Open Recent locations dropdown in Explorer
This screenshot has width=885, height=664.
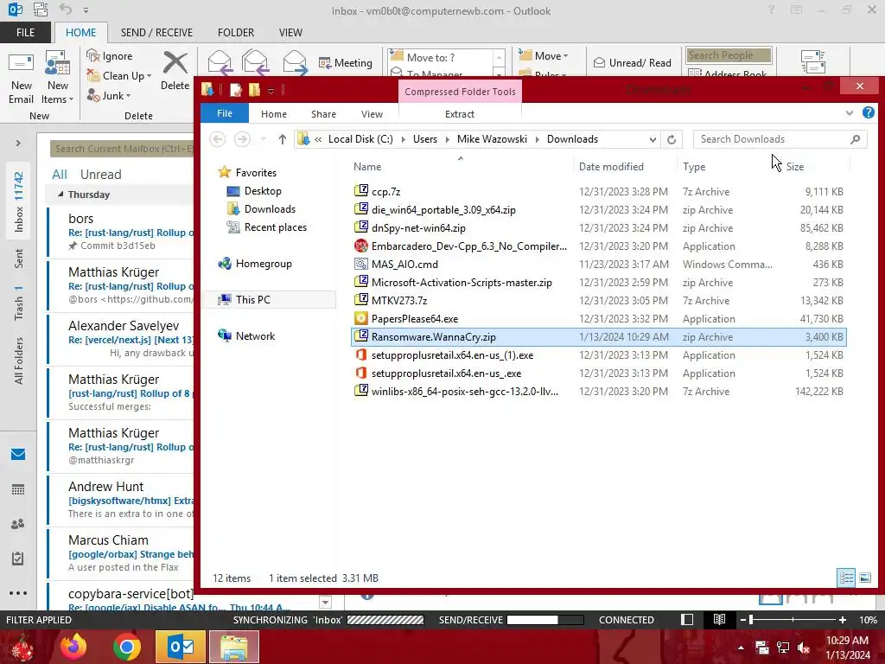pos(263,139)
